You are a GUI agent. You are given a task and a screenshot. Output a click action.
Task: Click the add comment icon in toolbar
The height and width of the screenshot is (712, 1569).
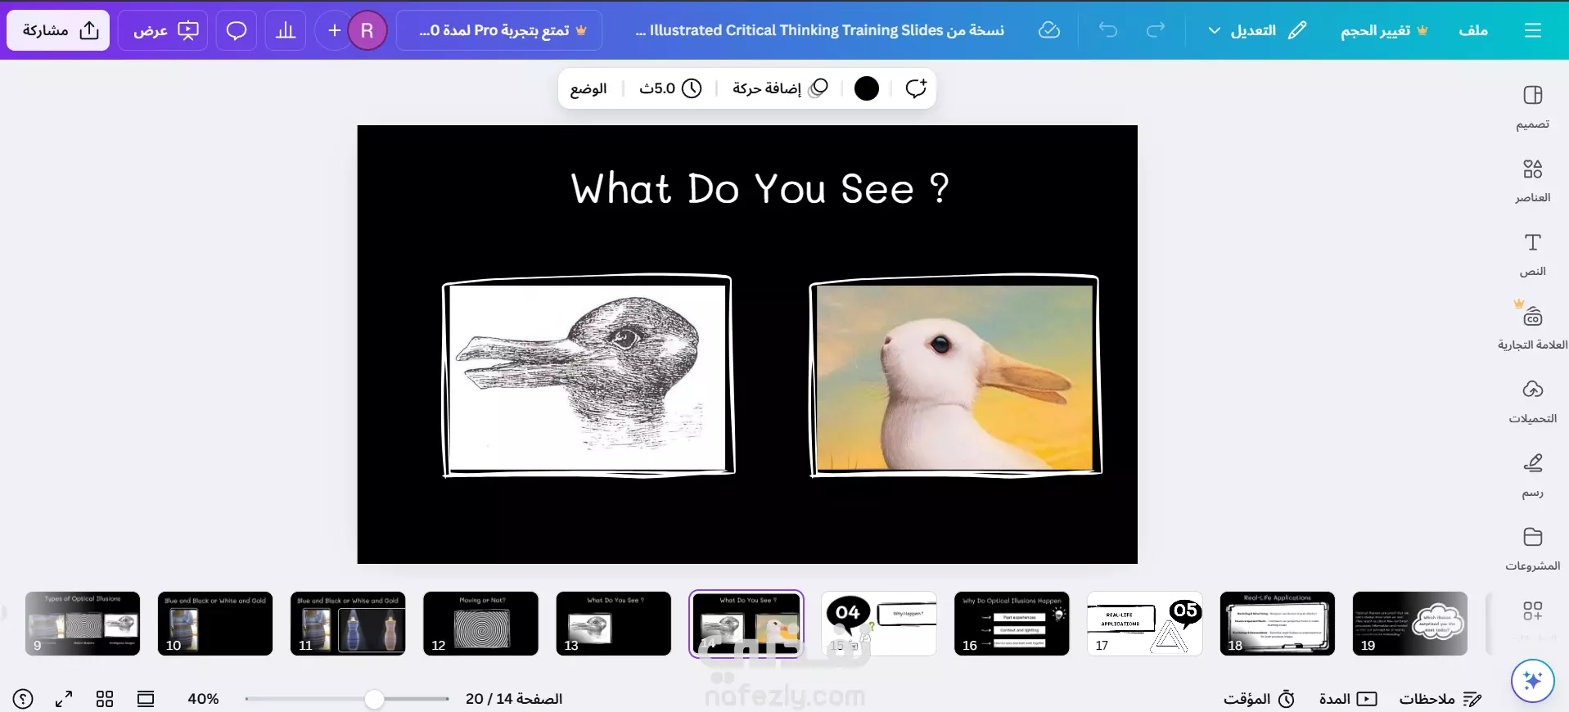pyautogui.click(x=916, y=88)
